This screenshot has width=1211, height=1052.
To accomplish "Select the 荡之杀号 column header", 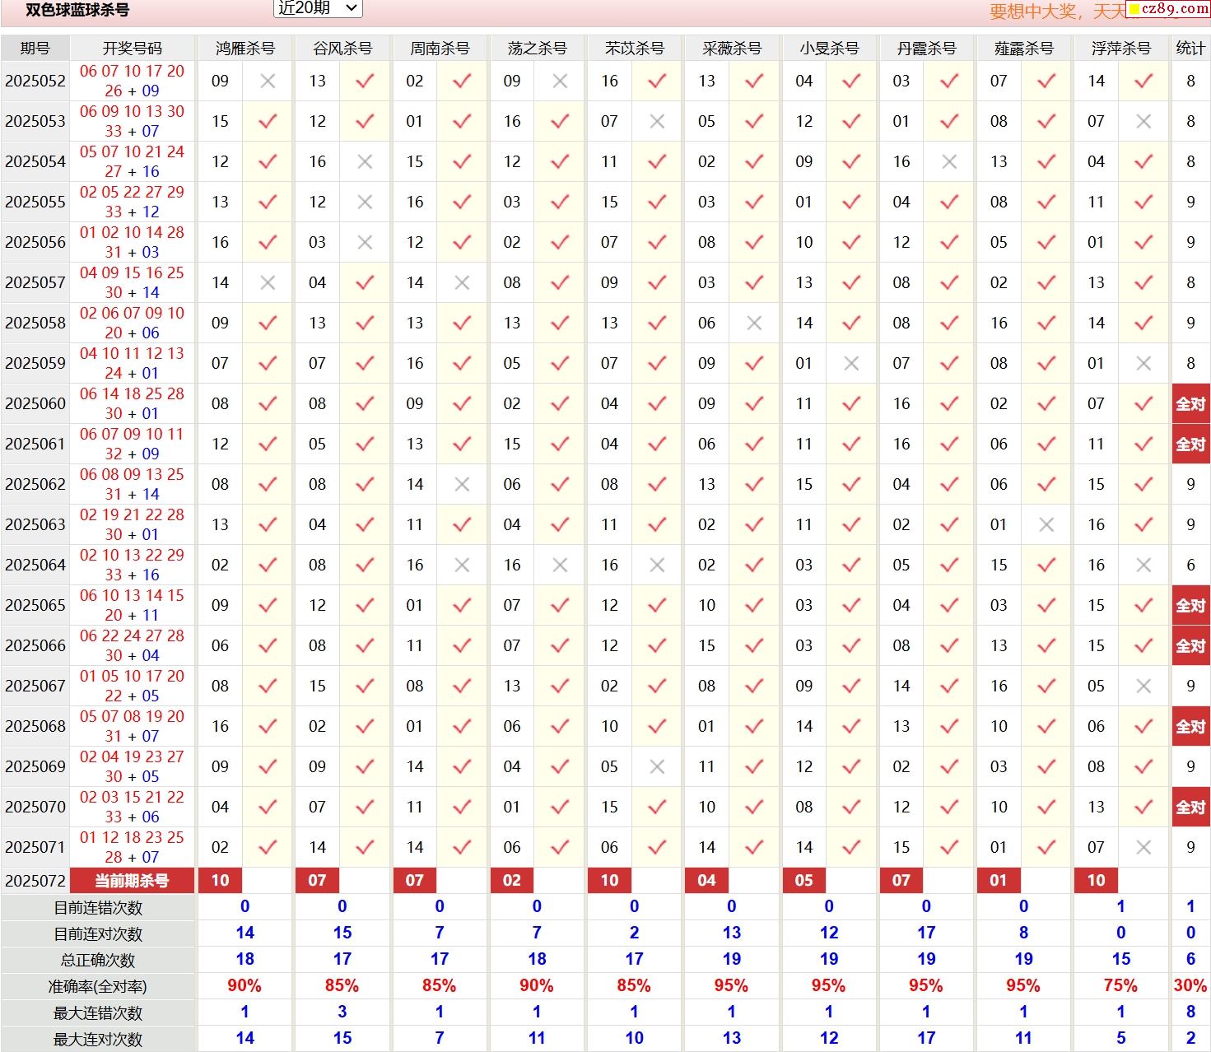I will pos(537,48).
